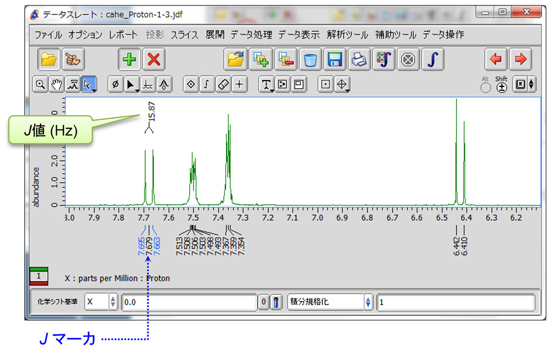This screenshot has width=550, height=354.
Task: Click the red X delete button
Action: coord(154,59)
